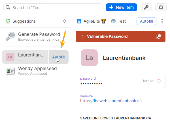Click Autofill in the Laurentianbank row
This screenshot has height=127, width=170.
(x=59, y=57)
